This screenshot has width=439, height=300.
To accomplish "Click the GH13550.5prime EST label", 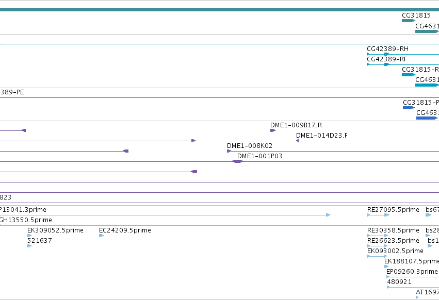I will coord(26,220).
